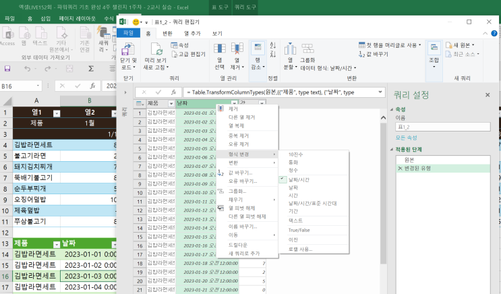501x294 pixels.
Task: Switch to the 변환 ribbon tab
Action: pyautogui.click(x=168, y=32)
